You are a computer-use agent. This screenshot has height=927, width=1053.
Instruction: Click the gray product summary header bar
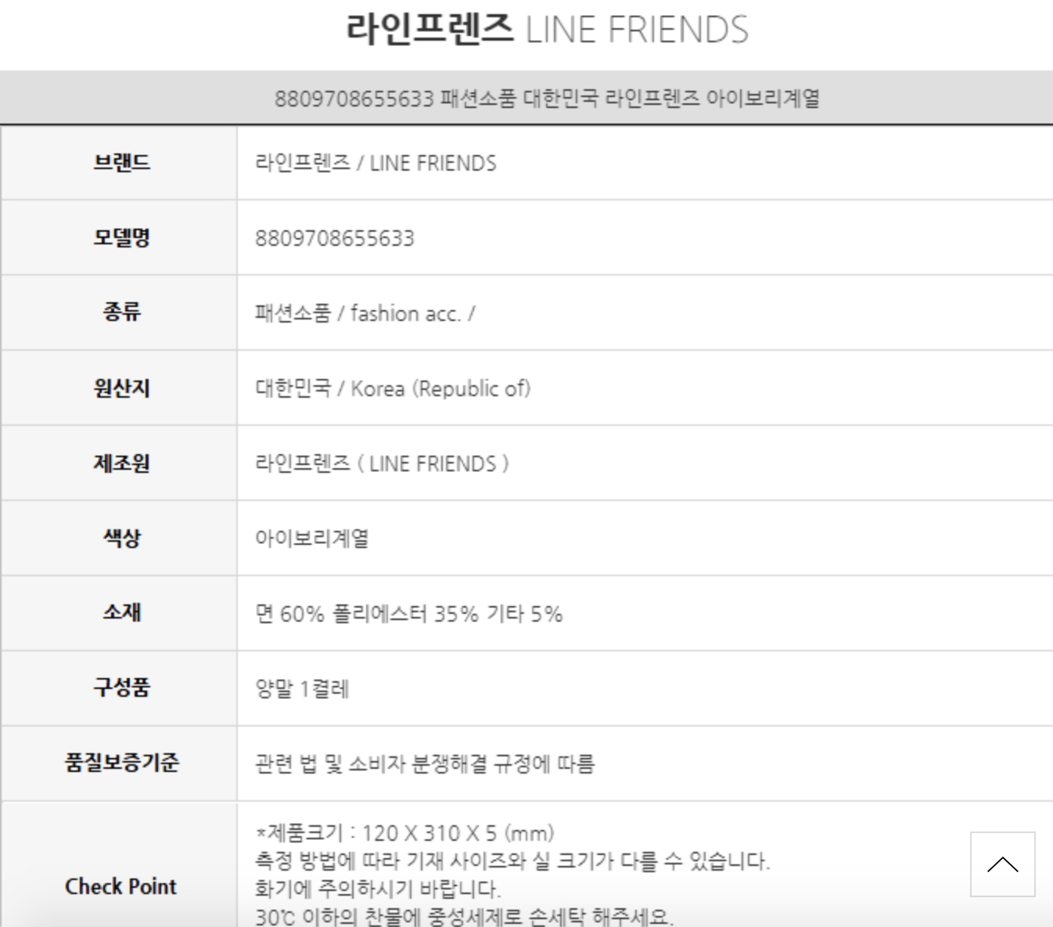coord(547,99)
